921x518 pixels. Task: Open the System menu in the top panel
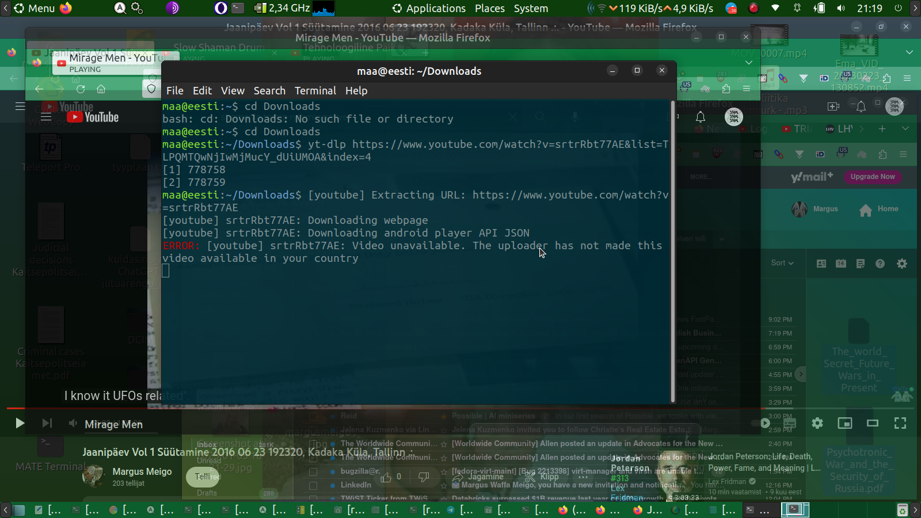click(531, 8)
